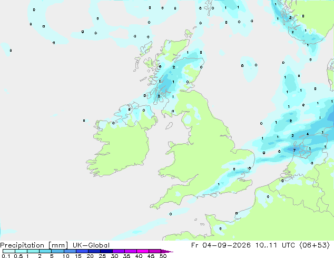Viewport: 334px width, 258px height.
Task: Click the dark navy 25–30 mm swatch
Action: pos(106,251)
